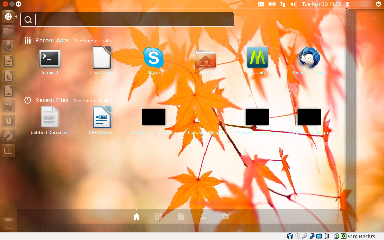The image size is (384, 240).
Task: Click the keyboard capture green arrow icon
Action: pyautogui.click(x=343, y=236)
